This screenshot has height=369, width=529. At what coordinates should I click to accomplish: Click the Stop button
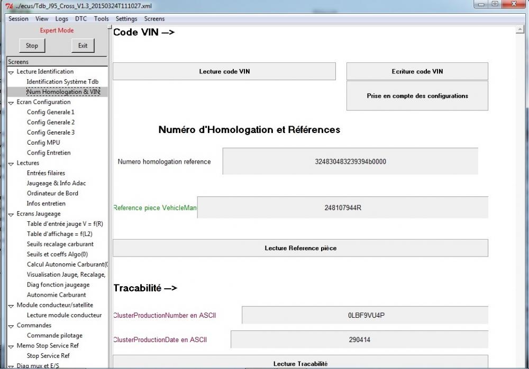tap(32, 45)
